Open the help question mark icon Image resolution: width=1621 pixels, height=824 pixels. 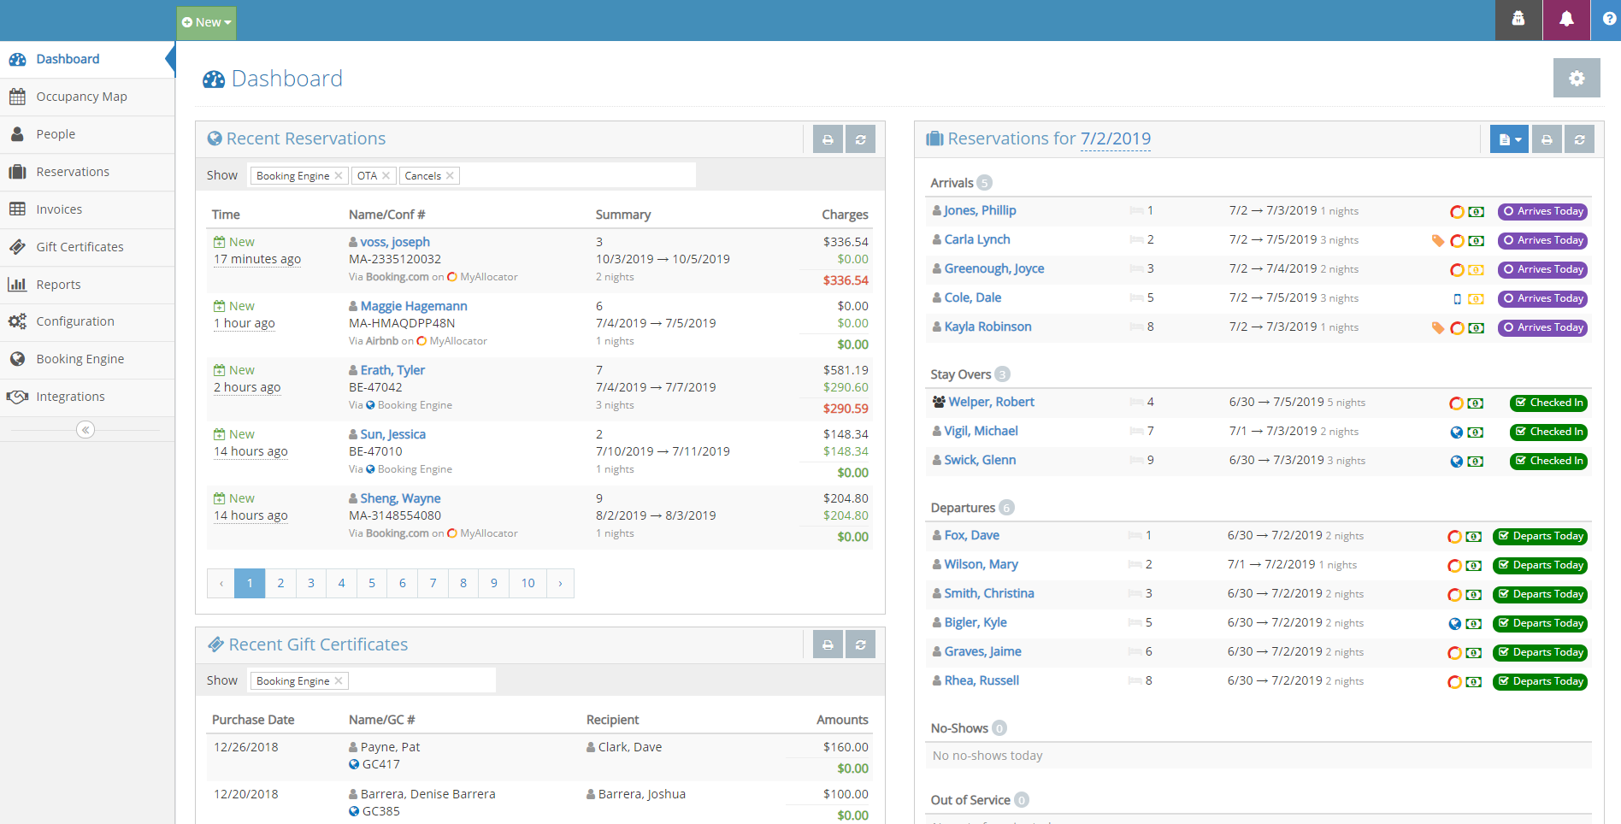coord(1608,20)
